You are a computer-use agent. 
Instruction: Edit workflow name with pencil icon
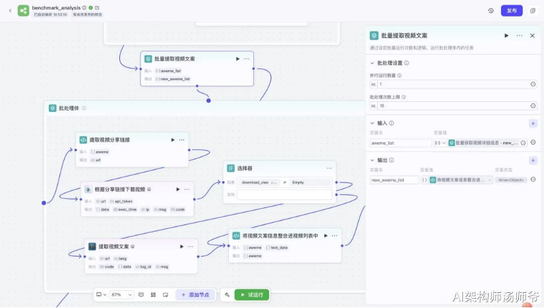97,8
